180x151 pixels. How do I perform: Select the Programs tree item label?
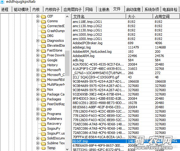tap(54, 114)
